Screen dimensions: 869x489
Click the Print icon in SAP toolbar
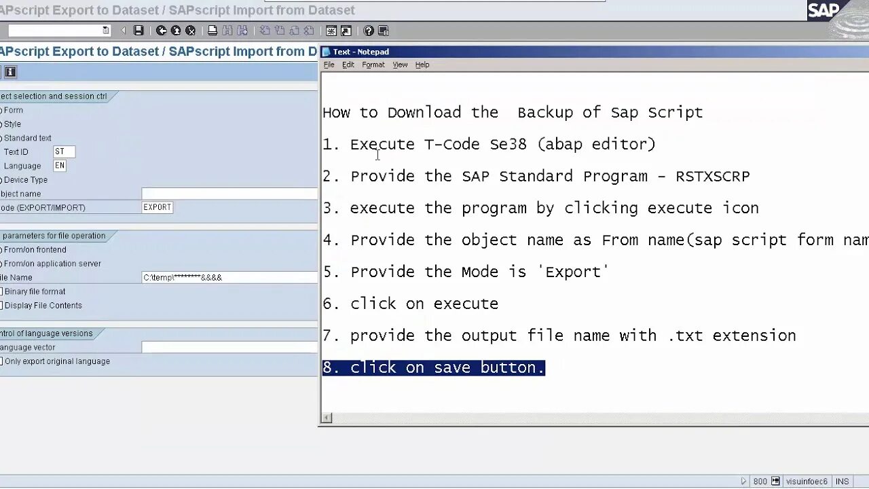pyautogui.click(x=212, y=31)
